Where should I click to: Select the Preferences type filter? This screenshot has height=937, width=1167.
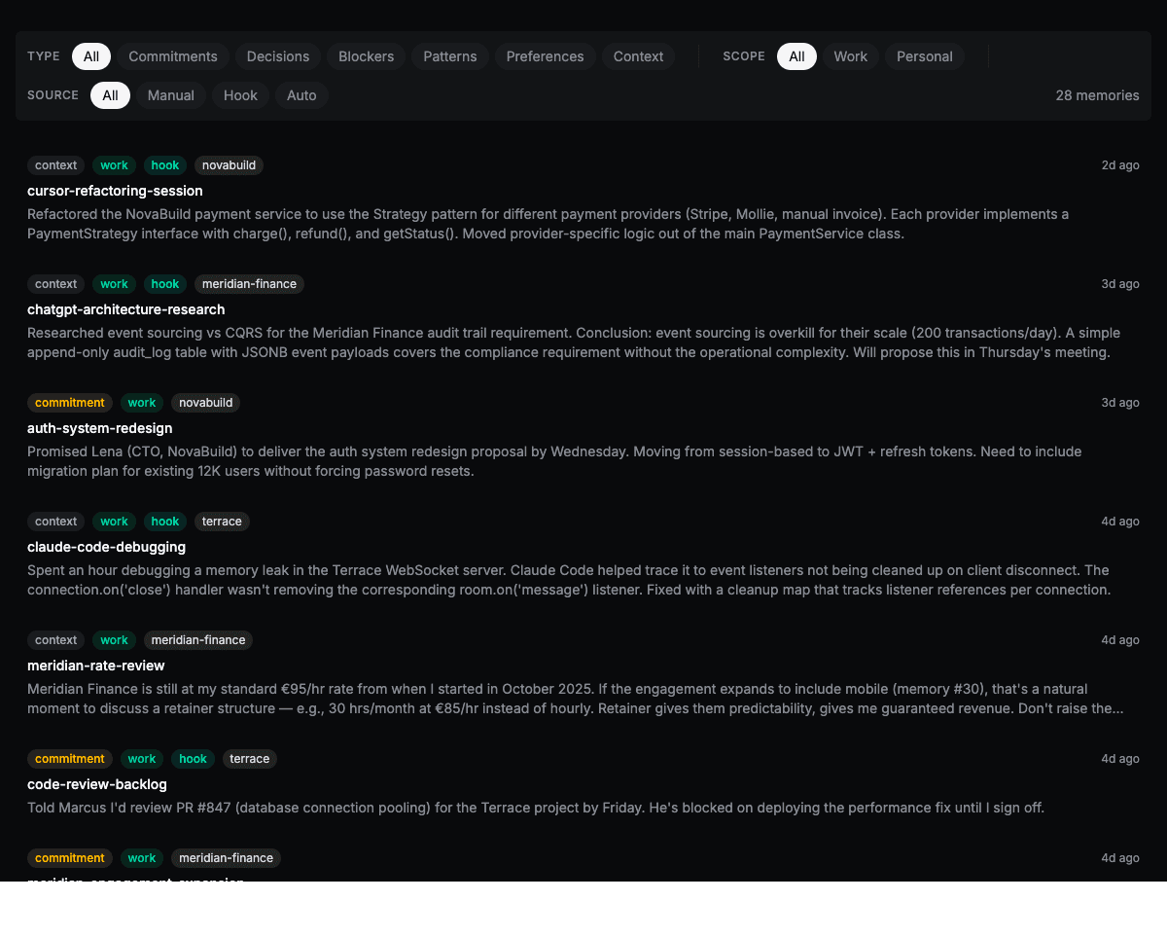(x=545, y=56)
